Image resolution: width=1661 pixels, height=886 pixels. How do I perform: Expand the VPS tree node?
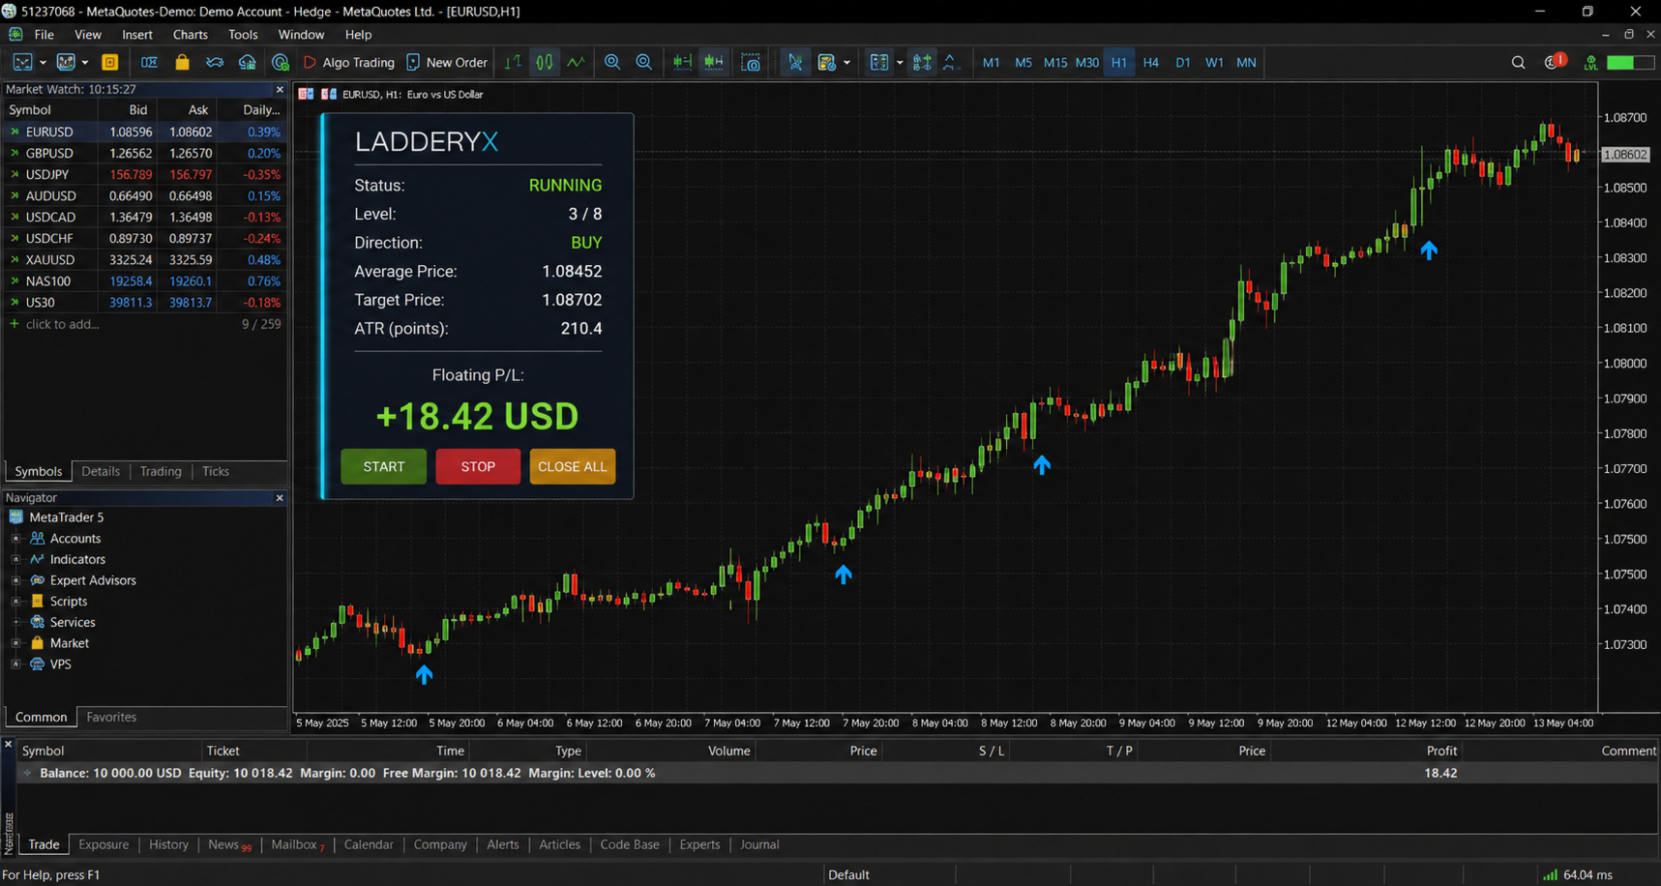tap(15, 664)
